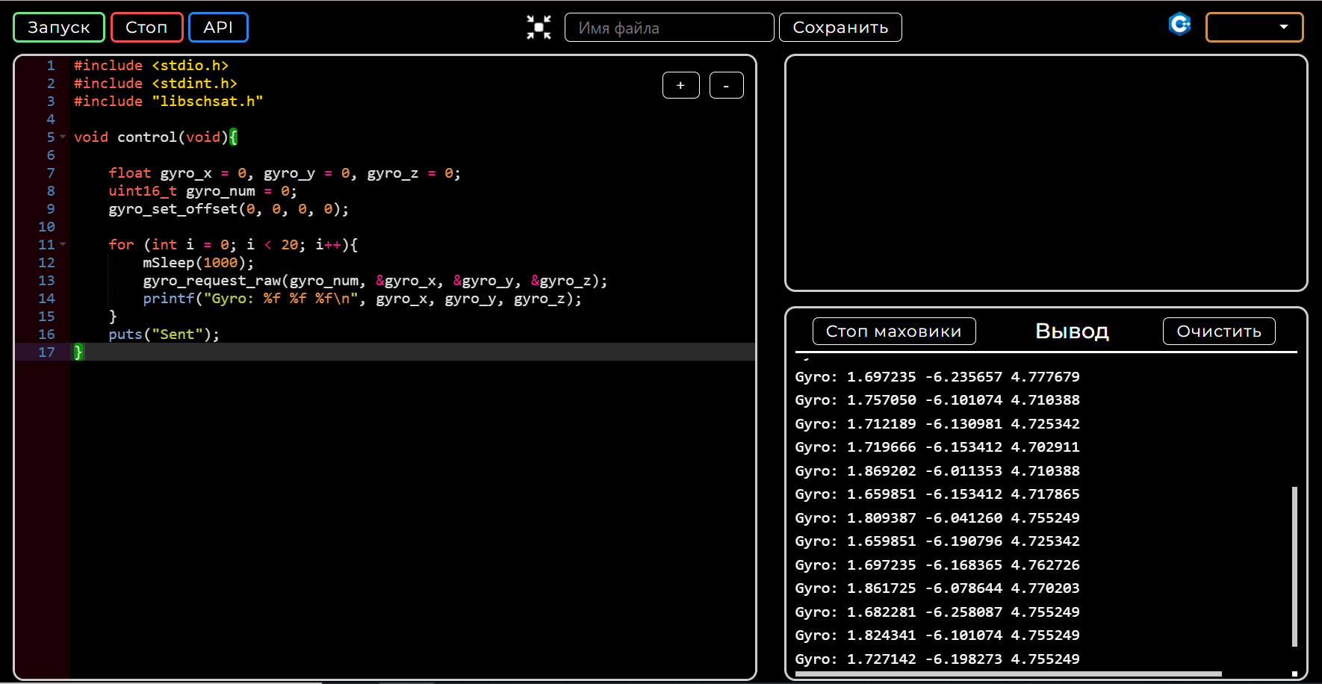Click the C++ language logo icon
The width and height of the screenshot is (1322, 684).
tap(1180, 25)
